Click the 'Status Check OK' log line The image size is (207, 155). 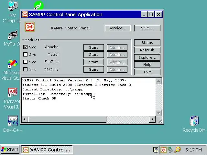[39, 98]
